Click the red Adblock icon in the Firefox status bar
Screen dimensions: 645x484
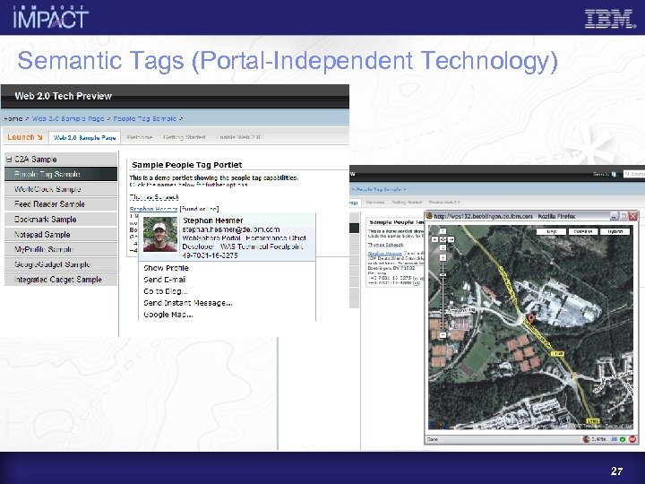tap(633, 439)
